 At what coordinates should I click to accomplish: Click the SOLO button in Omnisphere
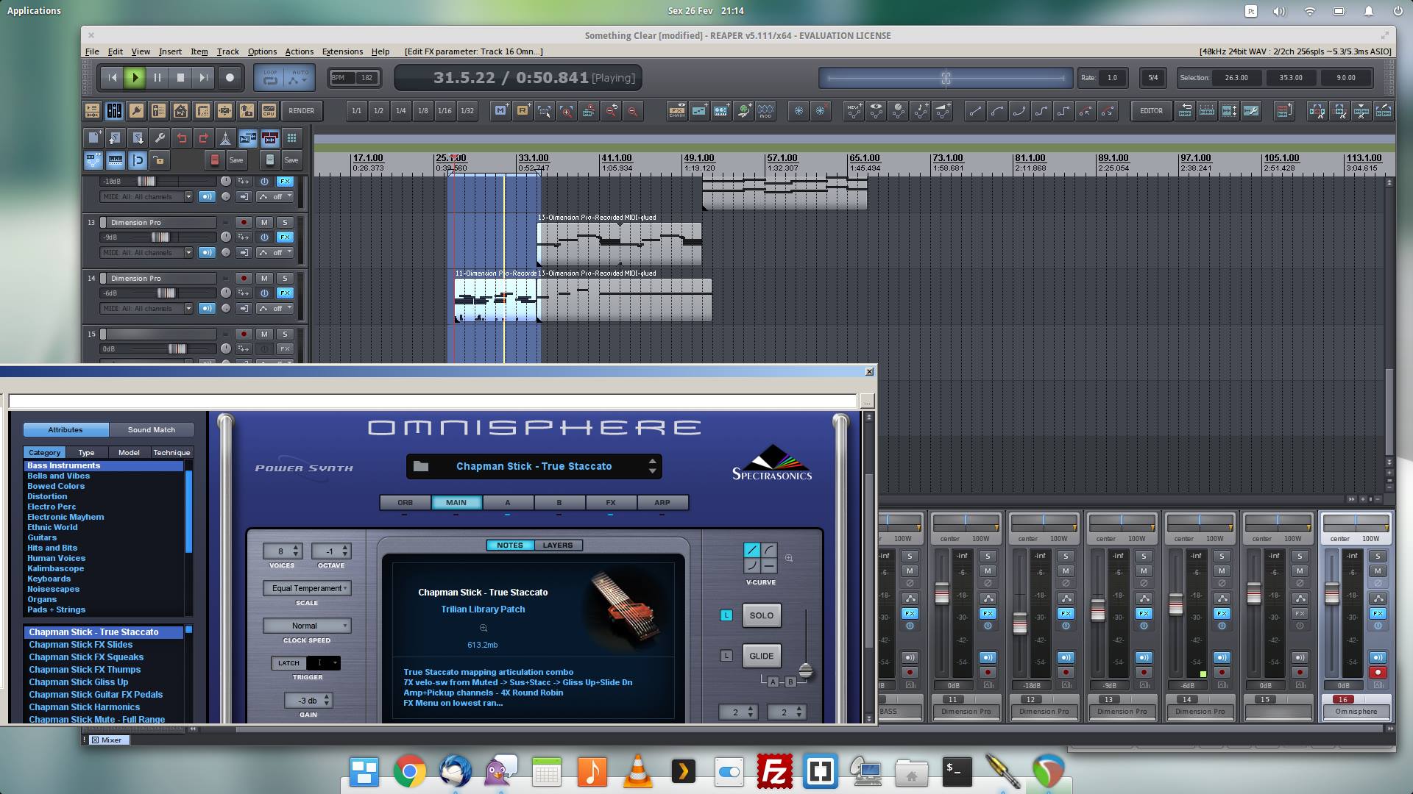761,615
